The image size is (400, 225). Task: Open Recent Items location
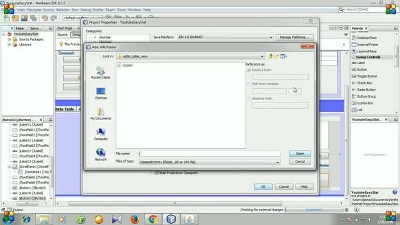[x=101, y=72]
